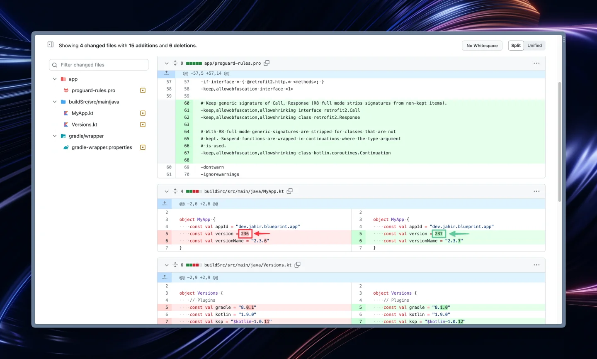This screenshot has width=597, height=359.
Task: Collapse the app folder in tree
Action: click(x=55, y=79)
